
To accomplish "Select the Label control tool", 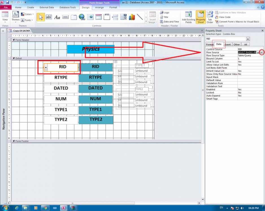I will pos(57,17).
